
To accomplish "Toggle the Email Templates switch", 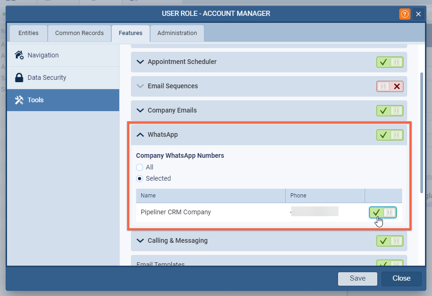I will pyautogui.click(x=390, y=263).
